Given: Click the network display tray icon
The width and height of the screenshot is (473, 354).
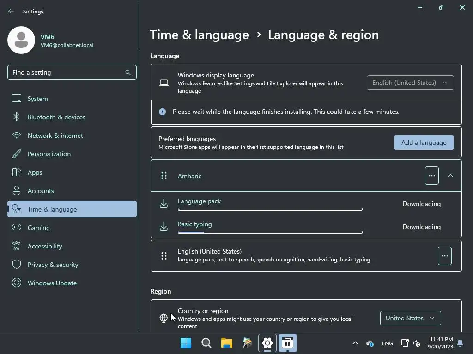Looking at the screenshot, I should (405, 343).
